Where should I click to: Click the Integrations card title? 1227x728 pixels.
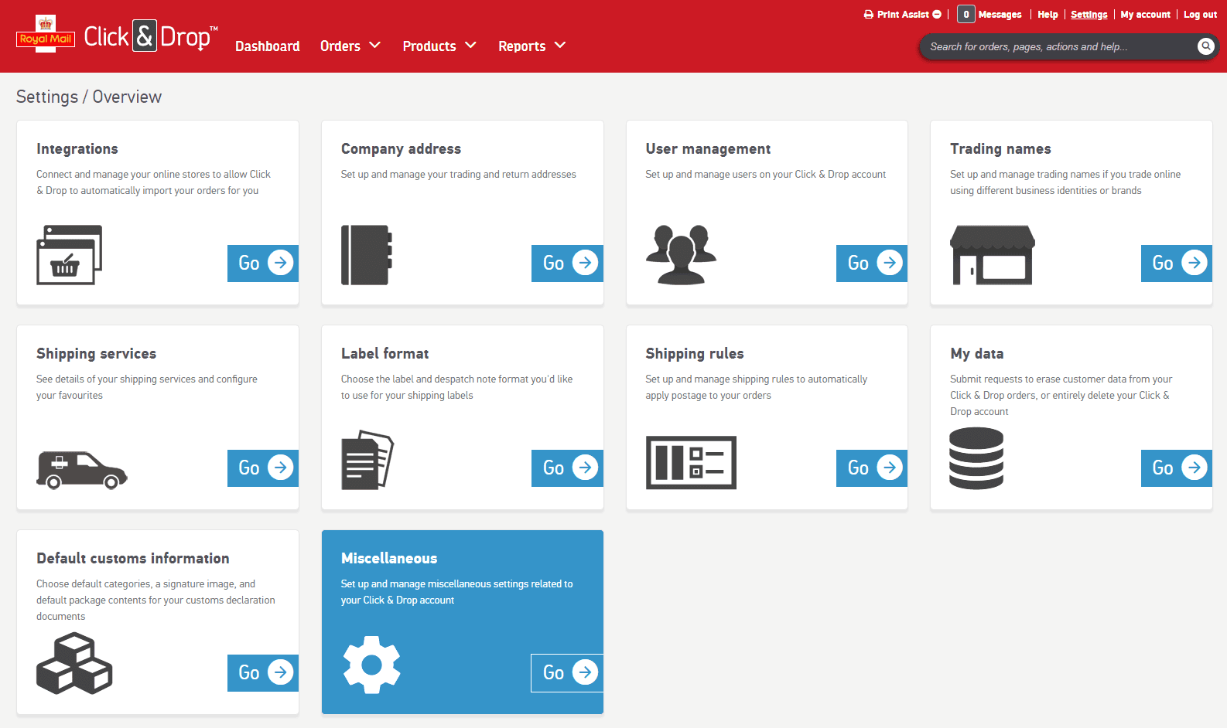click(77, 149)
